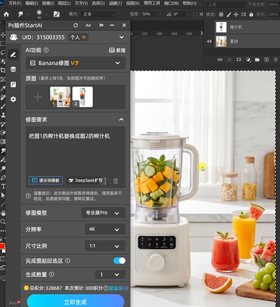This screenshot has width=280, height=307.
Task: Open the 文件(F) menu
Action: click(15, 3)
